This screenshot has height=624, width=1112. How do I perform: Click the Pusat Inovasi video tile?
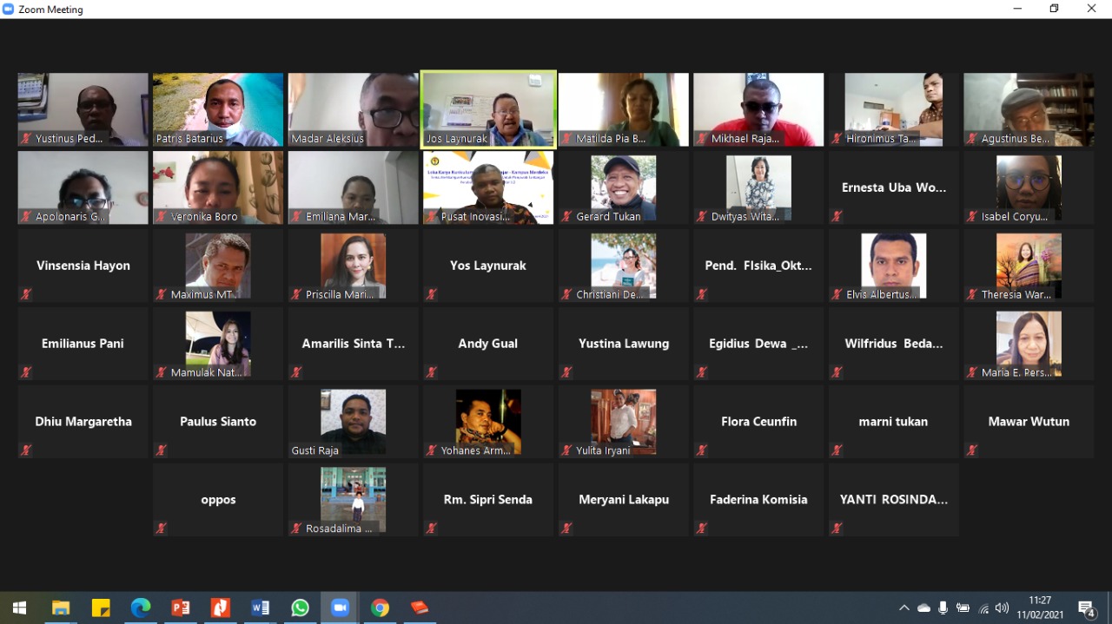click(x=488, y=187)
